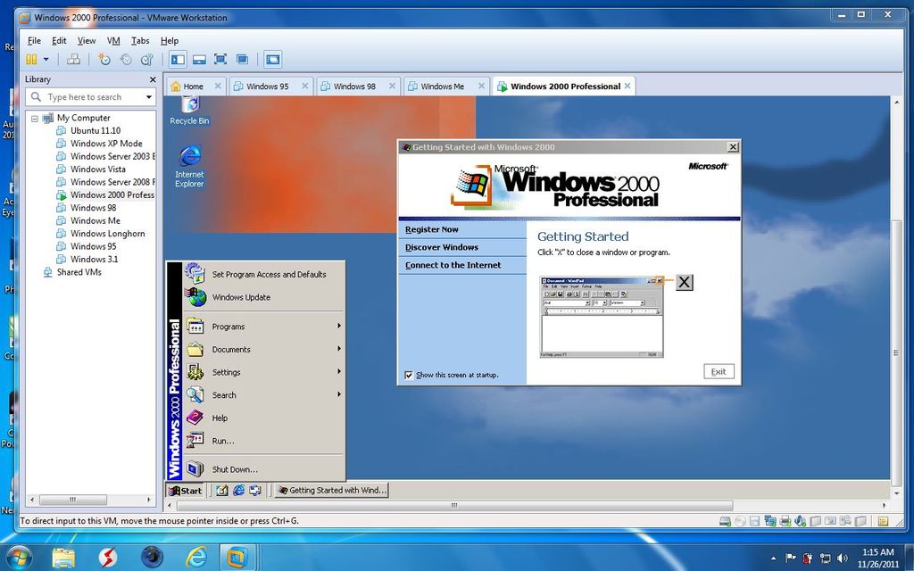914x571 pixels.
Task: Toggle the thumbnail bar toolbar button
Action: pyautogui.click(x=199, y=60)
